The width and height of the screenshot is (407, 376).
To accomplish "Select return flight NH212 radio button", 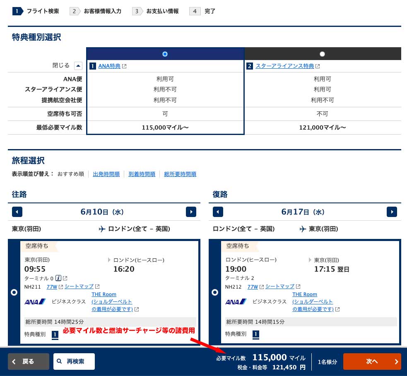I will point(215,292).
